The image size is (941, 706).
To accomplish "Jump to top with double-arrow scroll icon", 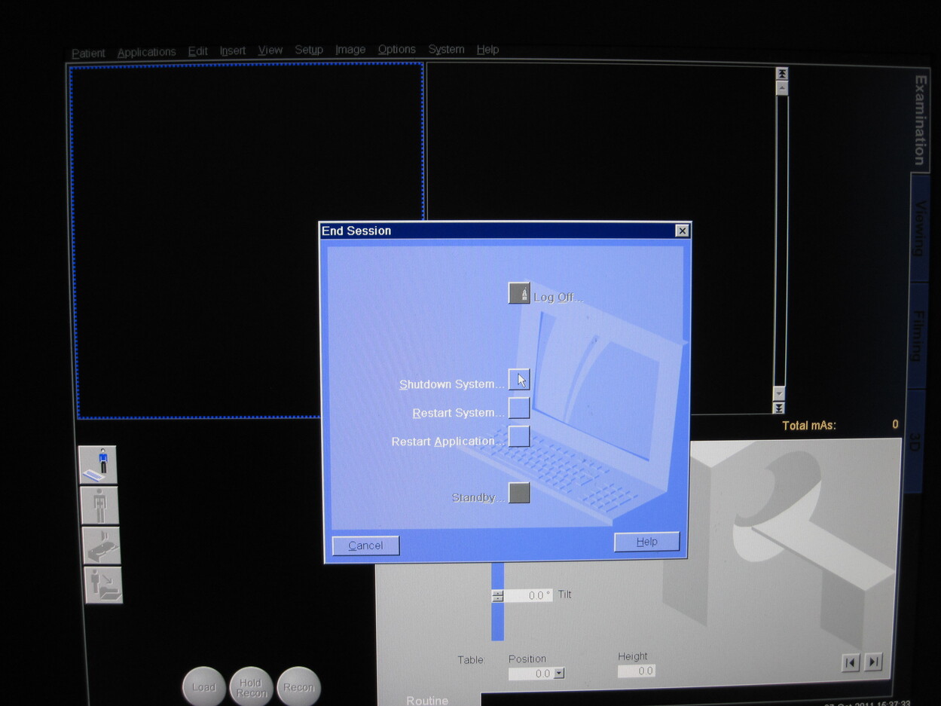I will (x=782, y=74).
